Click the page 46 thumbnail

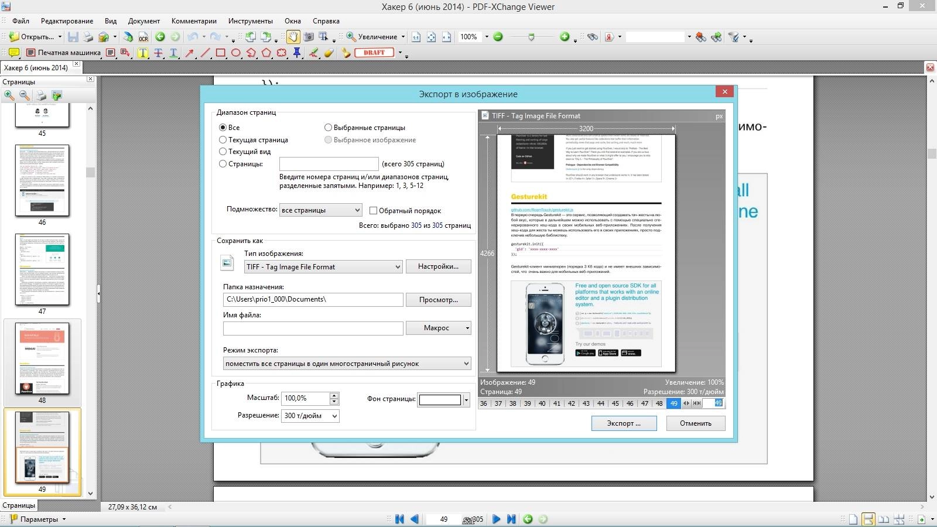coord(42,180)
